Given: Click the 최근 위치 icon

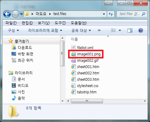Looking at the screenshot, I should pyautogui.click(x=14, y=60).
